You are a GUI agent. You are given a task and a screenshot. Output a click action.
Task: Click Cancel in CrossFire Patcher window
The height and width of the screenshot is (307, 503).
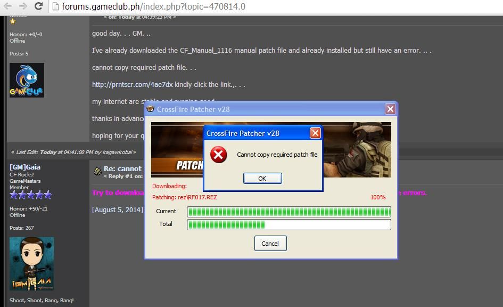[270, 244]
